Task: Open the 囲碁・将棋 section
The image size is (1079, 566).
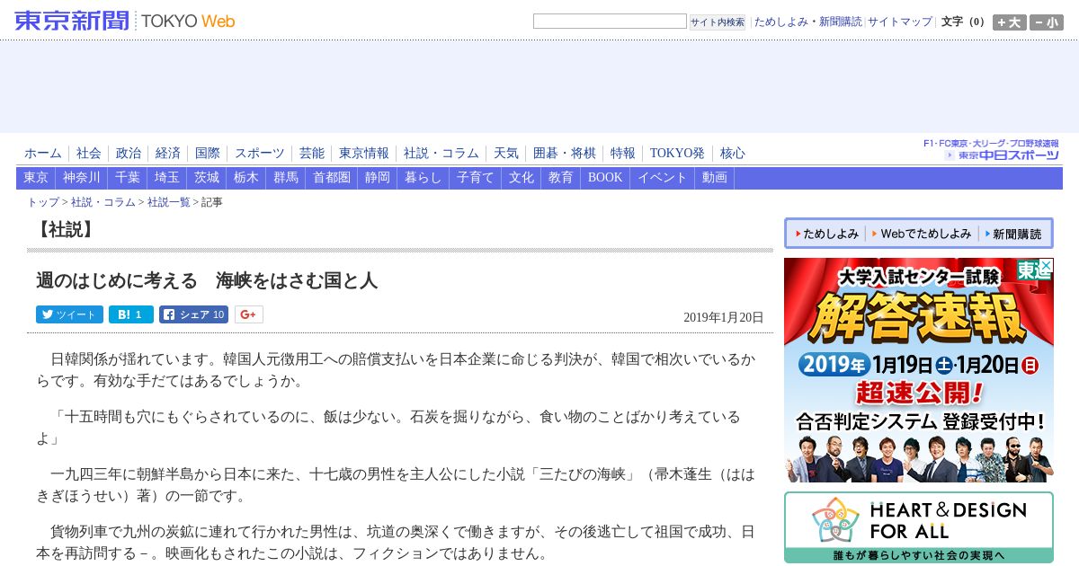Action: 565,154
